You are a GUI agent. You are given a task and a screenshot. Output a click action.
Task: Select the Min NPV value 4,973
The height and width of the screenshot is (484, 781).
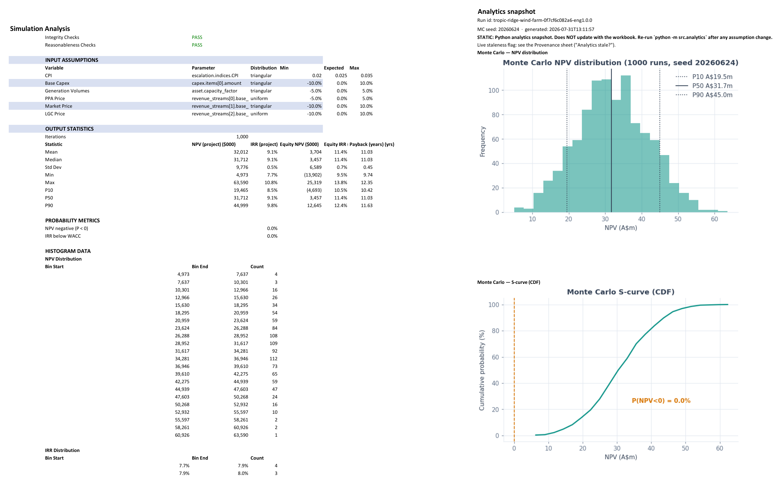point(242,175)
